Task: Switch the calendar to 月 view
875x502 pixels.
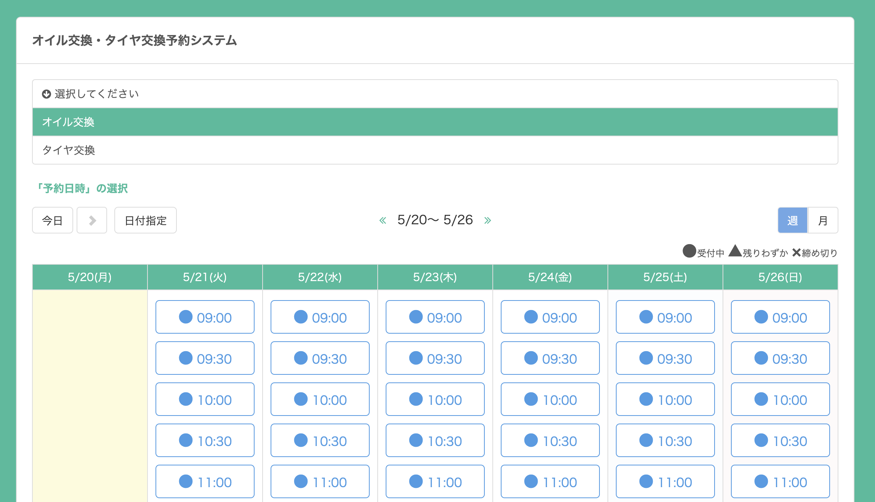Action: tap(823, 220)
